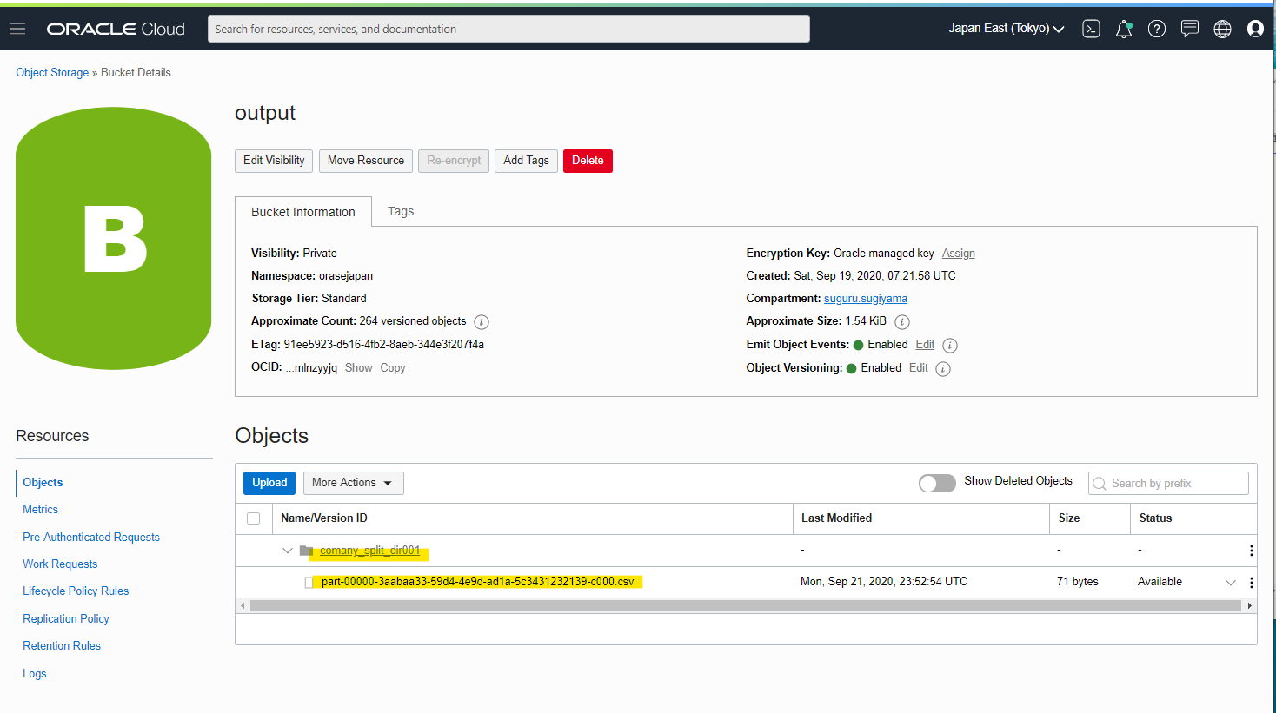Open the Japan East (Tokyo) region dropdown

(1006, 29)
